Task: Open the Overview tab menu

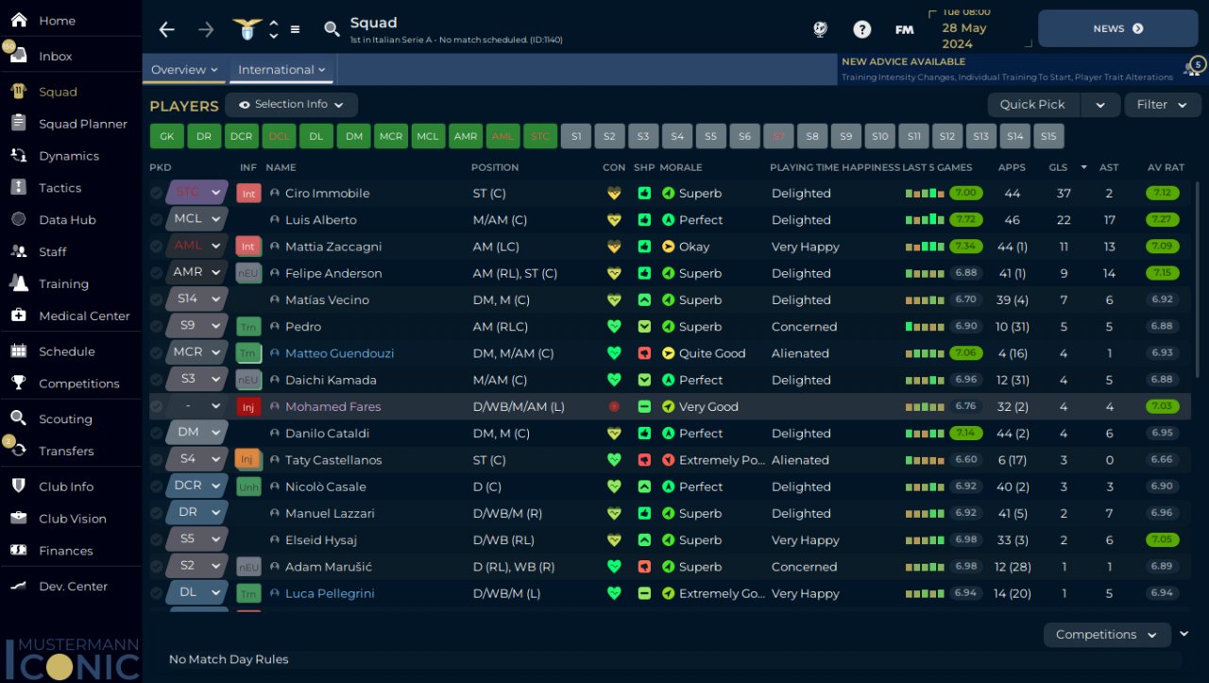Action: pyautogui.click(x=184, y=70)
